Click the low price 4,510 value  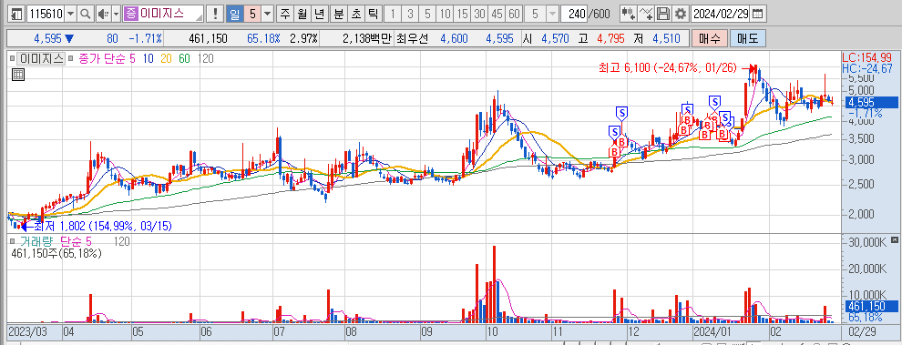666,38
